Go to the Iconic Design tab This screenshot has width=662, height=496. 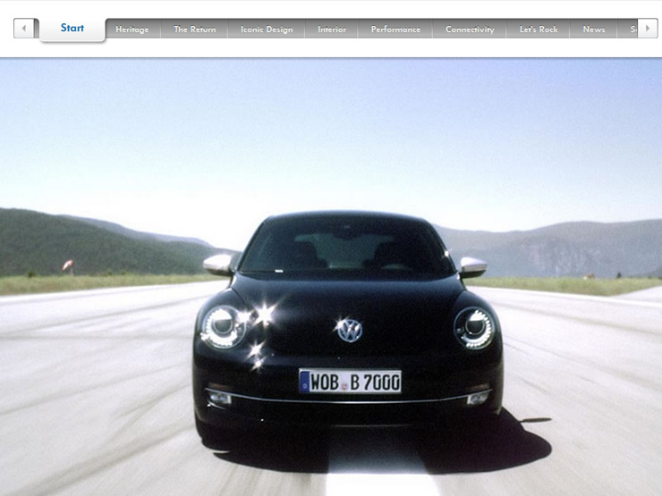pos(267,29)
